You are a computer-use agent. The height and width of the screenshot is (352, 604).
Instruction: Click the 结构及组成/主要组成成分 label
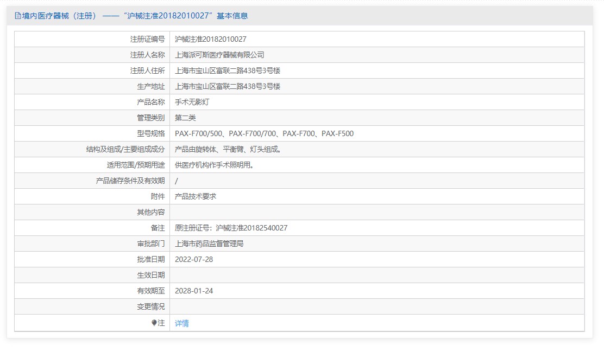125,150
